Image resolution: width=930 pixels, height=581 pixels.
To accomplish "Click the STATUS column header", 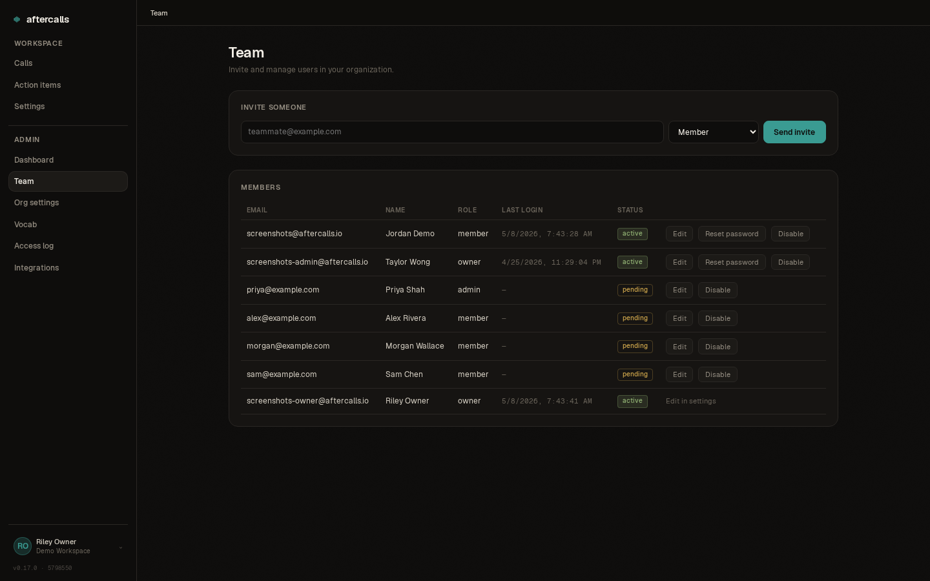I will 630,210.
